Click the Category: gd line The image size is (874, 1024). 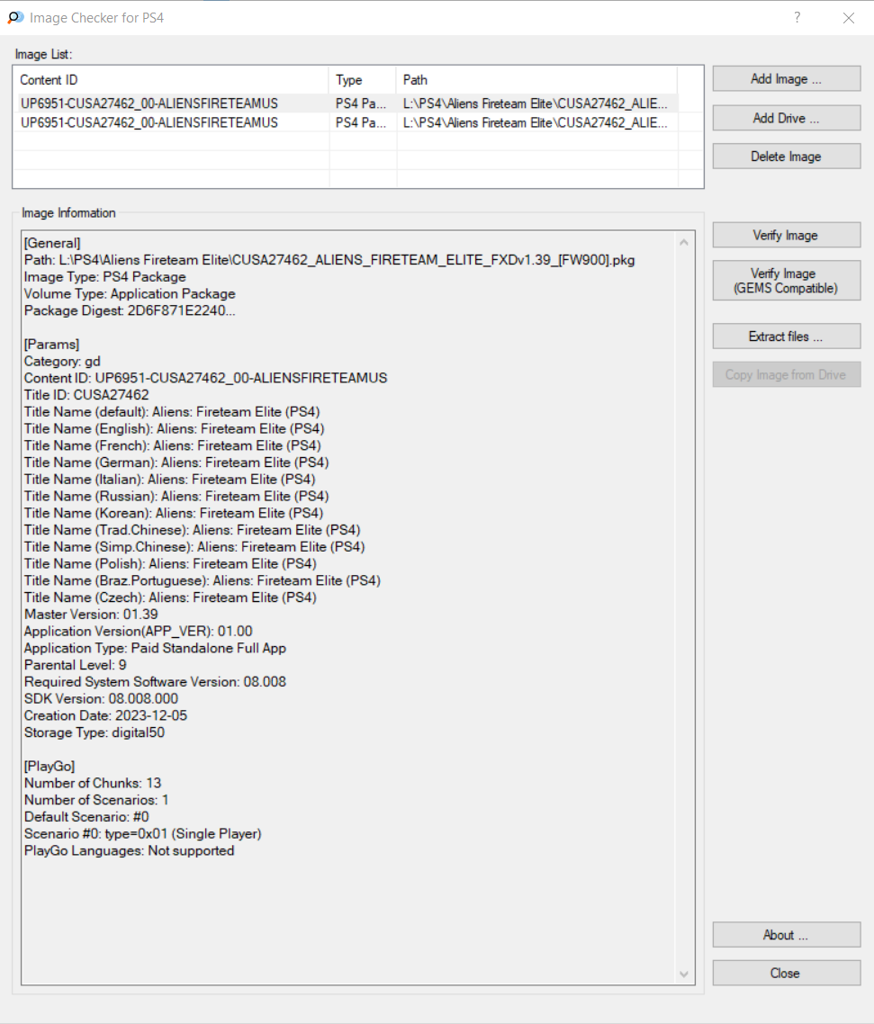(x=62, y=361)
